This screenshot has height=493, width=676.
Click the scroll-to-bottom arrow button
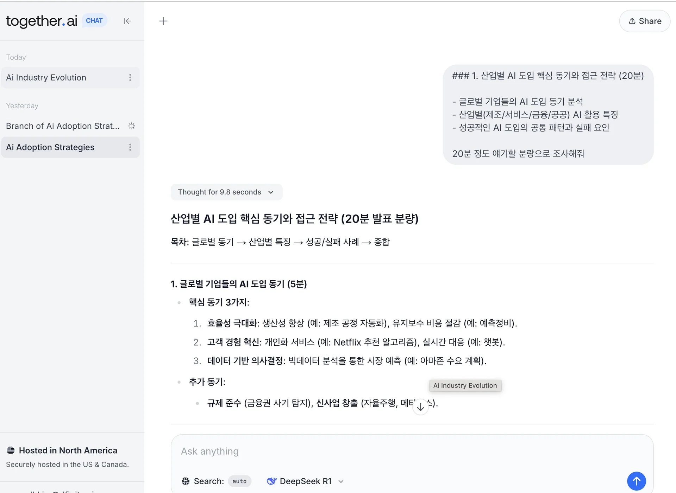point(420,406)
